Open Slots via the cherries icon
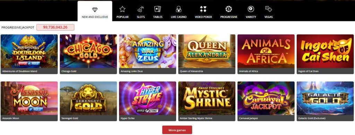The width and height of the screenshot is (355, 135). coord(141,9)
